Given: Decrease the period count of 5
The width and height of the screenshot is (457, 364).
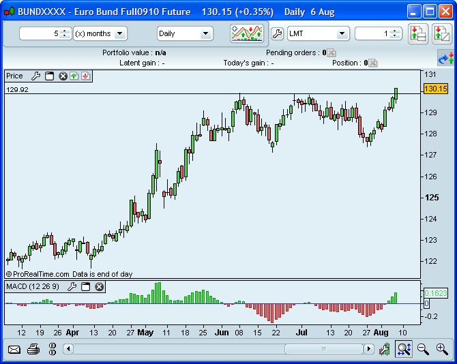Looking at the screenshot, I should [x=65, y=36].
